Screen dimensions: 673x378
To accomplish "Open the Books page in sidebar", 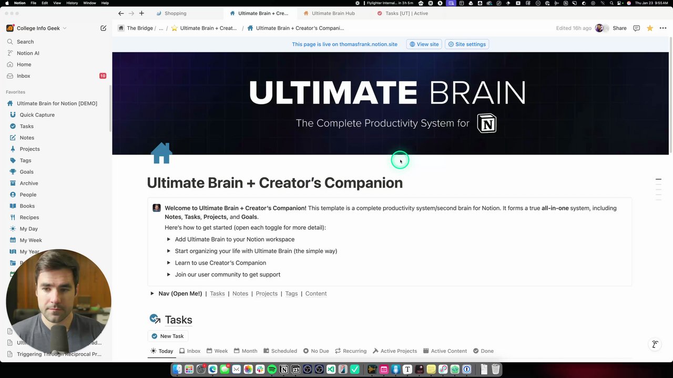I will click(27, 206).
